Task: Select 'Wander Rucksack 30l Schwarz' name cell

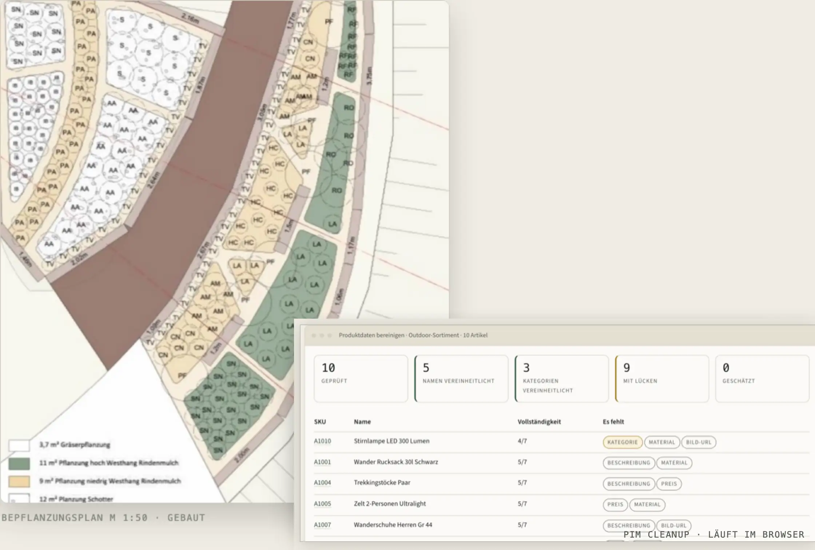Action: (x=396, y=462)
